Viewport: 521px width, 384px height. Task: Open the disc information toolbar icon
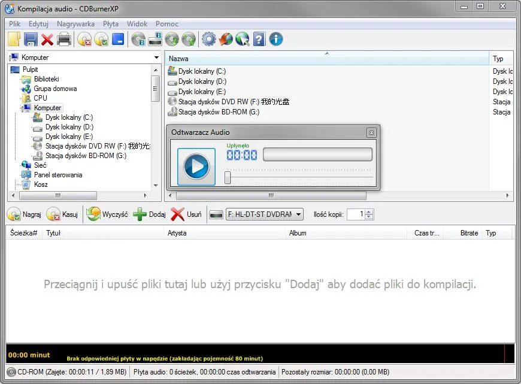[x=138, y=39]
